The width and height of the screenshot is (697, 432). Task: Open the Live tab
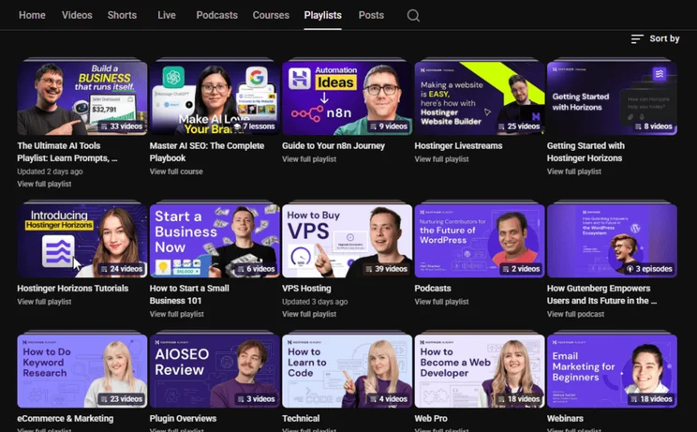click(166, 15)
